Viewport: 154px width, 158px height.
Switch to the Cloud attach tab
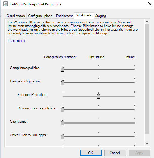16,16
